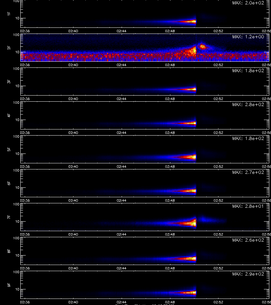Click the 2F panel axis label

pyautogui.click(x=9, y=47)
